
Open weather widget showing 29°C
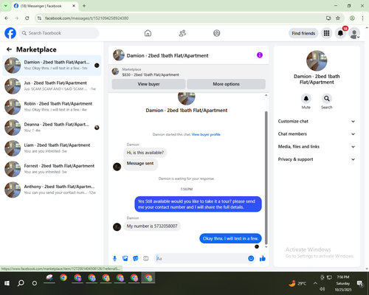click(297, 283)
